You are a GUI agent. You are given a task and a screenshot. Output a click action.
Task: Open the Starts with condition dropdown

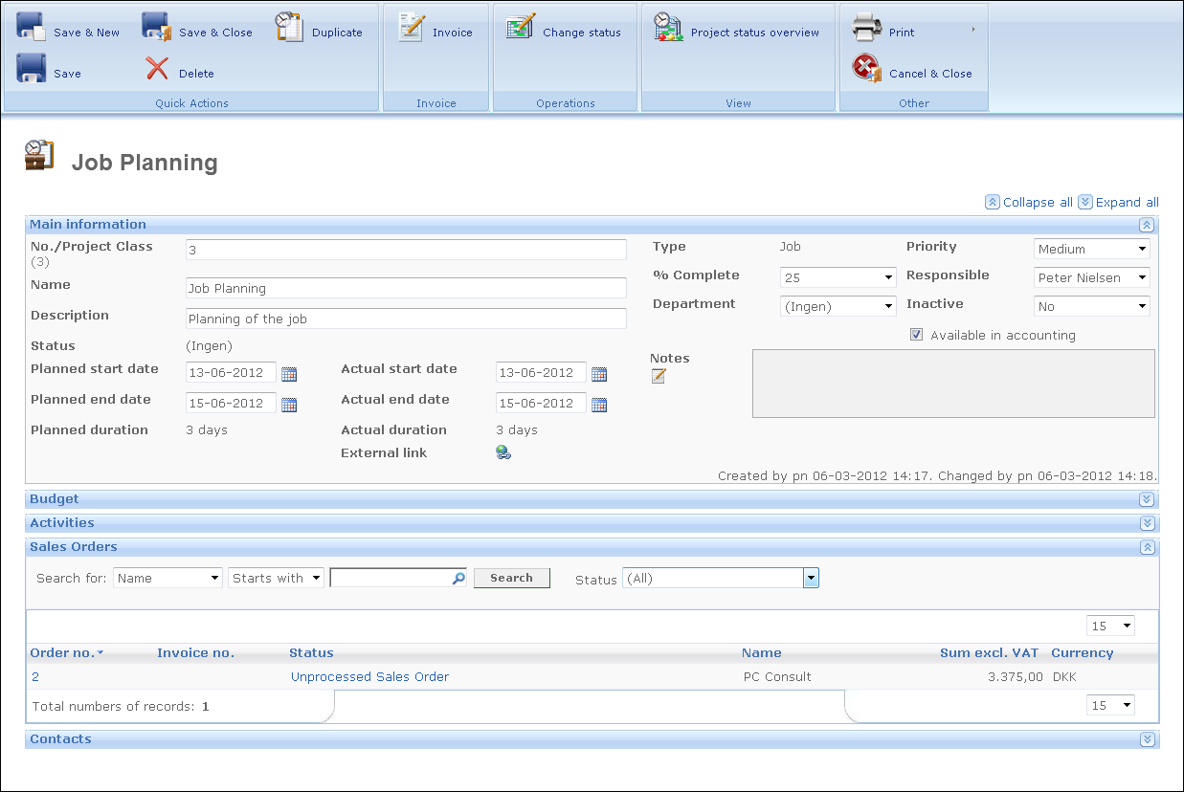coord(277,578)
